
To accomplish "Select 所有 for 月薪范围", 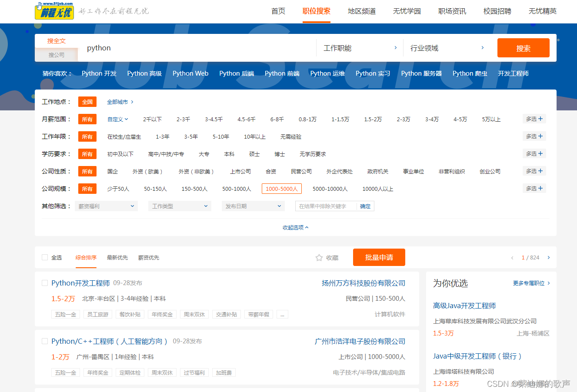I will point(87,119).
